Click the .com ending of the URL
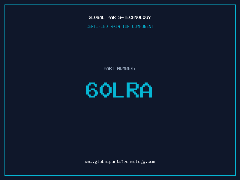240x180 pixels. [x=150, y=162]
